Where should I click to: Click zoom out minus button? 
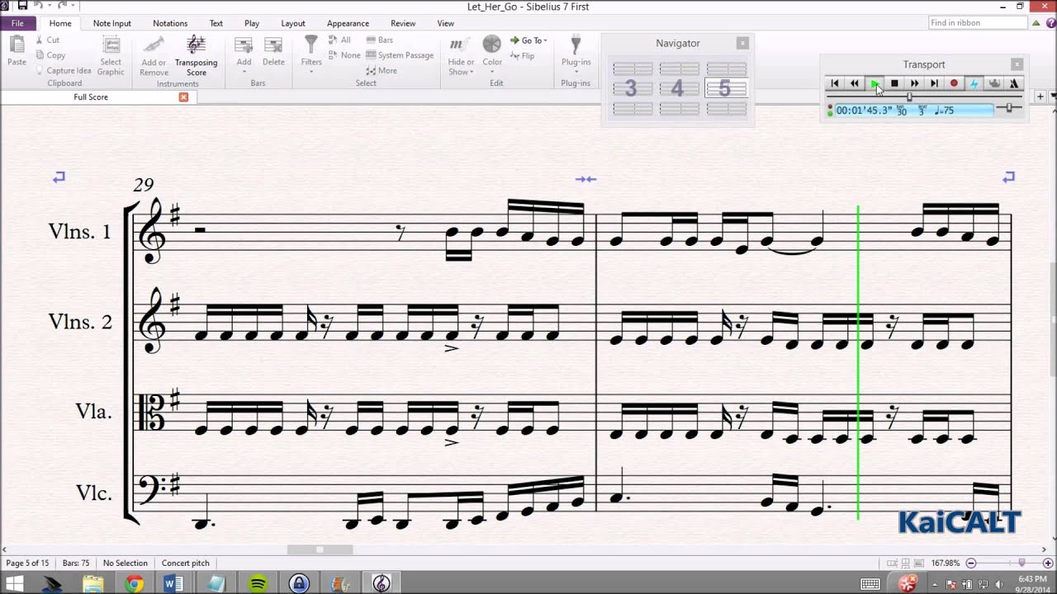click(971, 563)
